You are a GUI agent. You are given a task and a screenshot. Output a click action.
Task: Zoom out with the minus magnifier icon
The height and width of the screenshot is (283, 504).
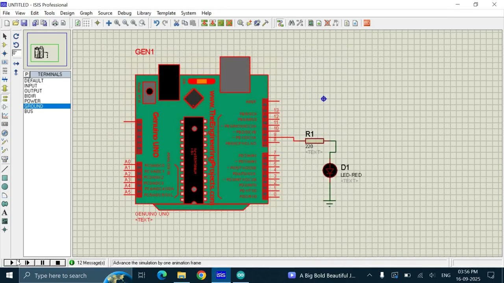tap(126, 23)
